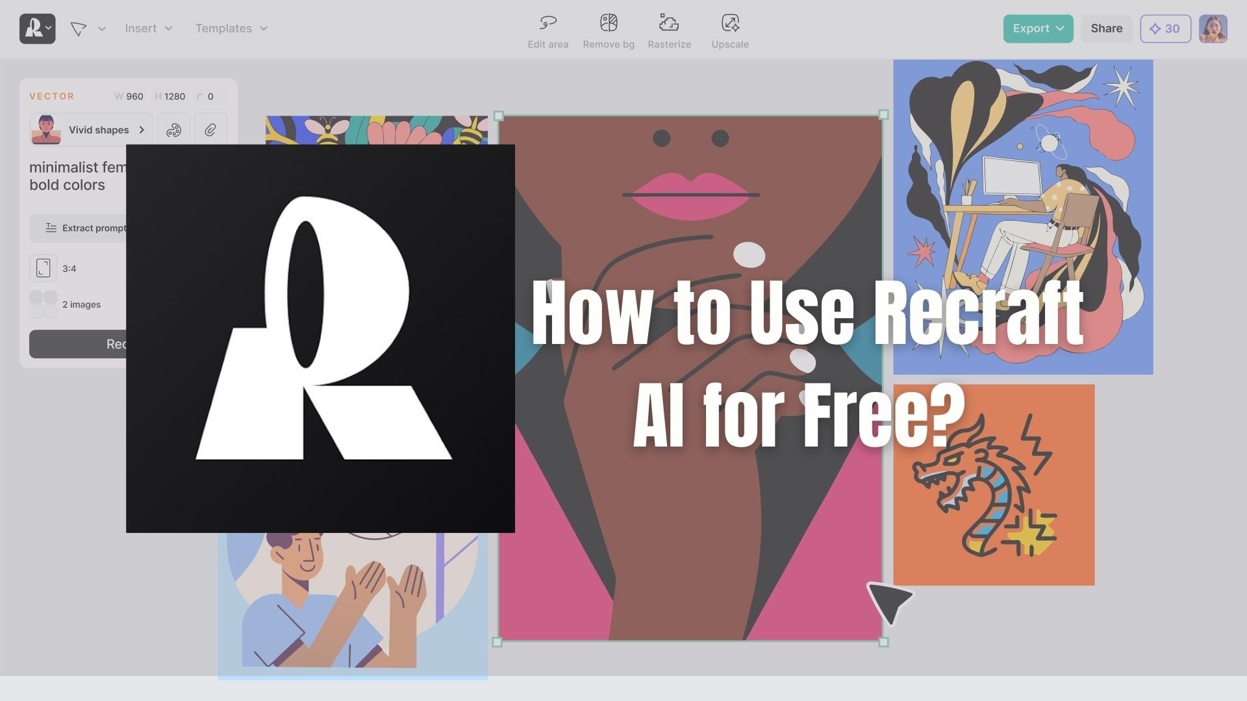
Task: Expand the selection tool chevron
Action: [x=101, y=29]
